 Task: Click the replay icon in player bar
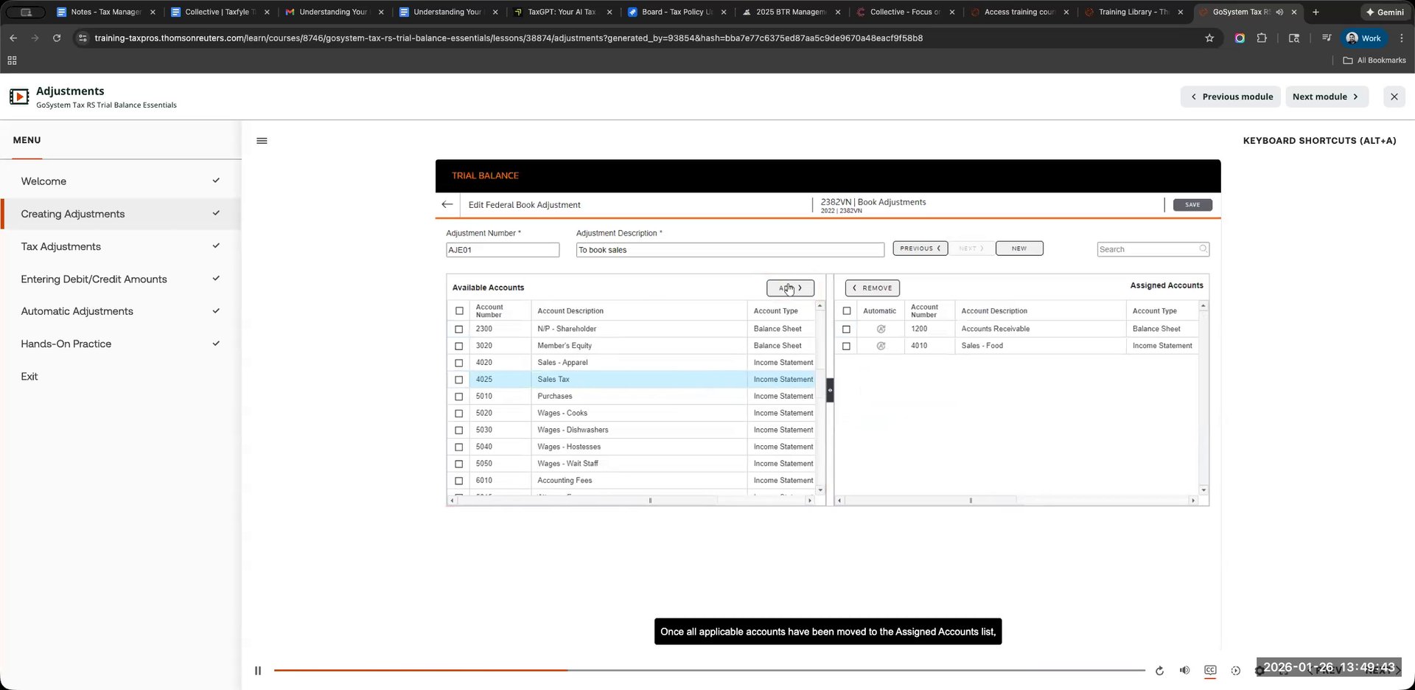[x=1159, y=671]
